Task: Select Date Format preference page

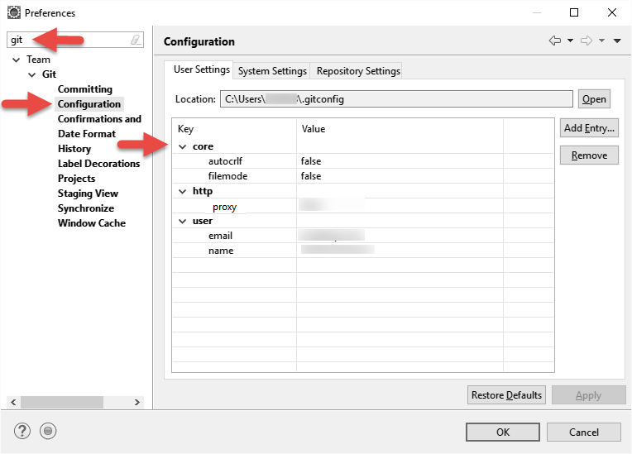Action: coord(87,134)
